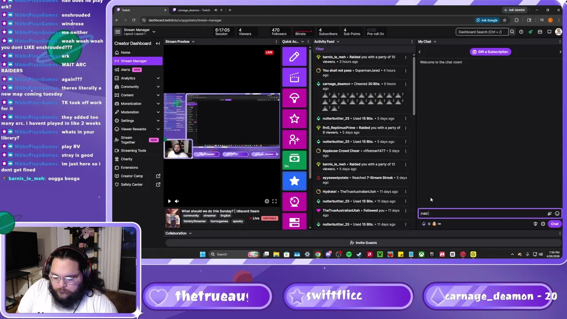Open the whispers speech bubble icon
The width and height of the screenshot is (567, 319).
[x=549, y=32]
